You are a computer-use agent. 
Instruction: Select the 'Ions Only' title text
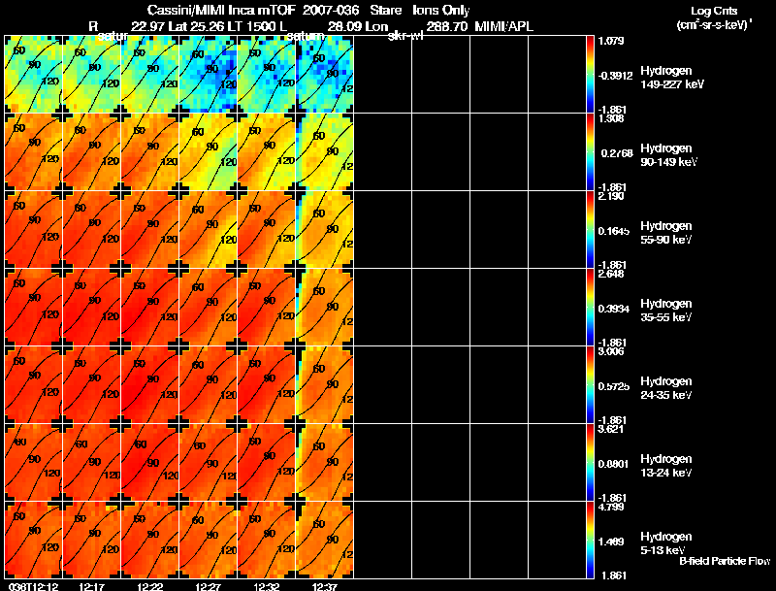click(441, 11)
